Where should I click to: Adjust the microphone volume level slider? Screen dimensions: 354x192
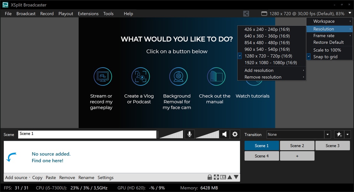pos(172,134)
